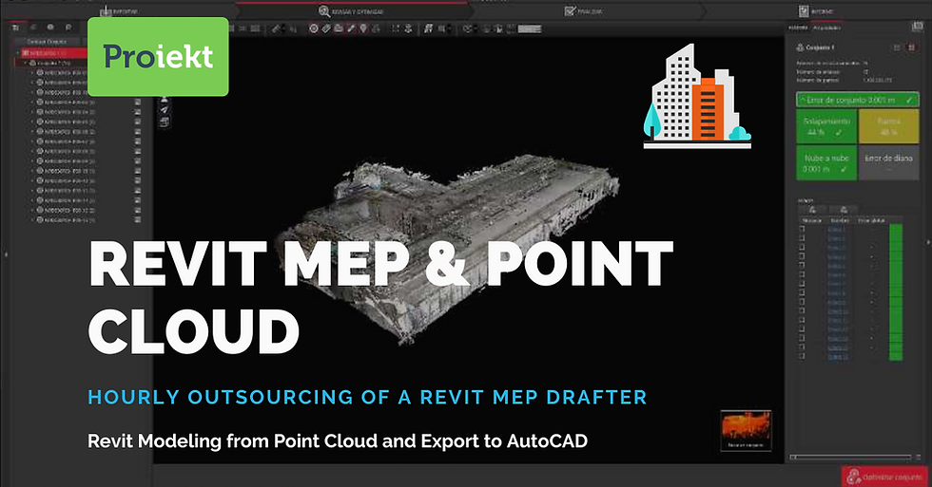The width and height of the screenshot is (932, 487).
Task: Switch to Revisar y Optimizar step
Action: click(351, 11)
